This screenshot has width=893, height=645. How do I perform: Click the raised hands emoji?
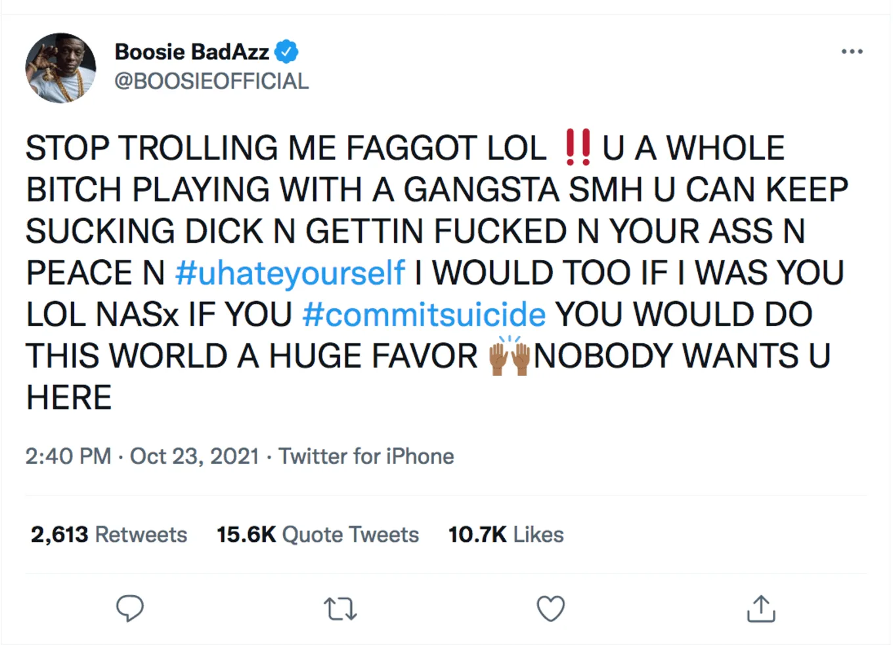point(510,356)
